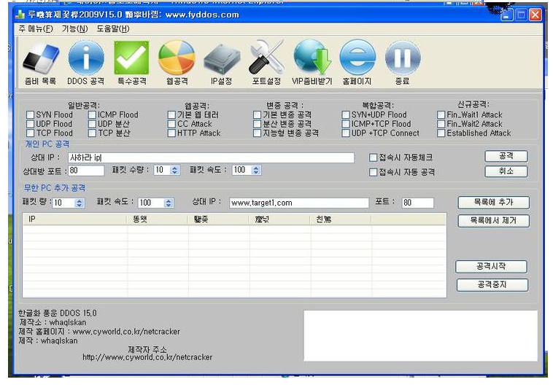Toggle the TCP Flood checkbox
Viewport: 553px width, 390px height.
pyautogui.click(x=31, y=133)
